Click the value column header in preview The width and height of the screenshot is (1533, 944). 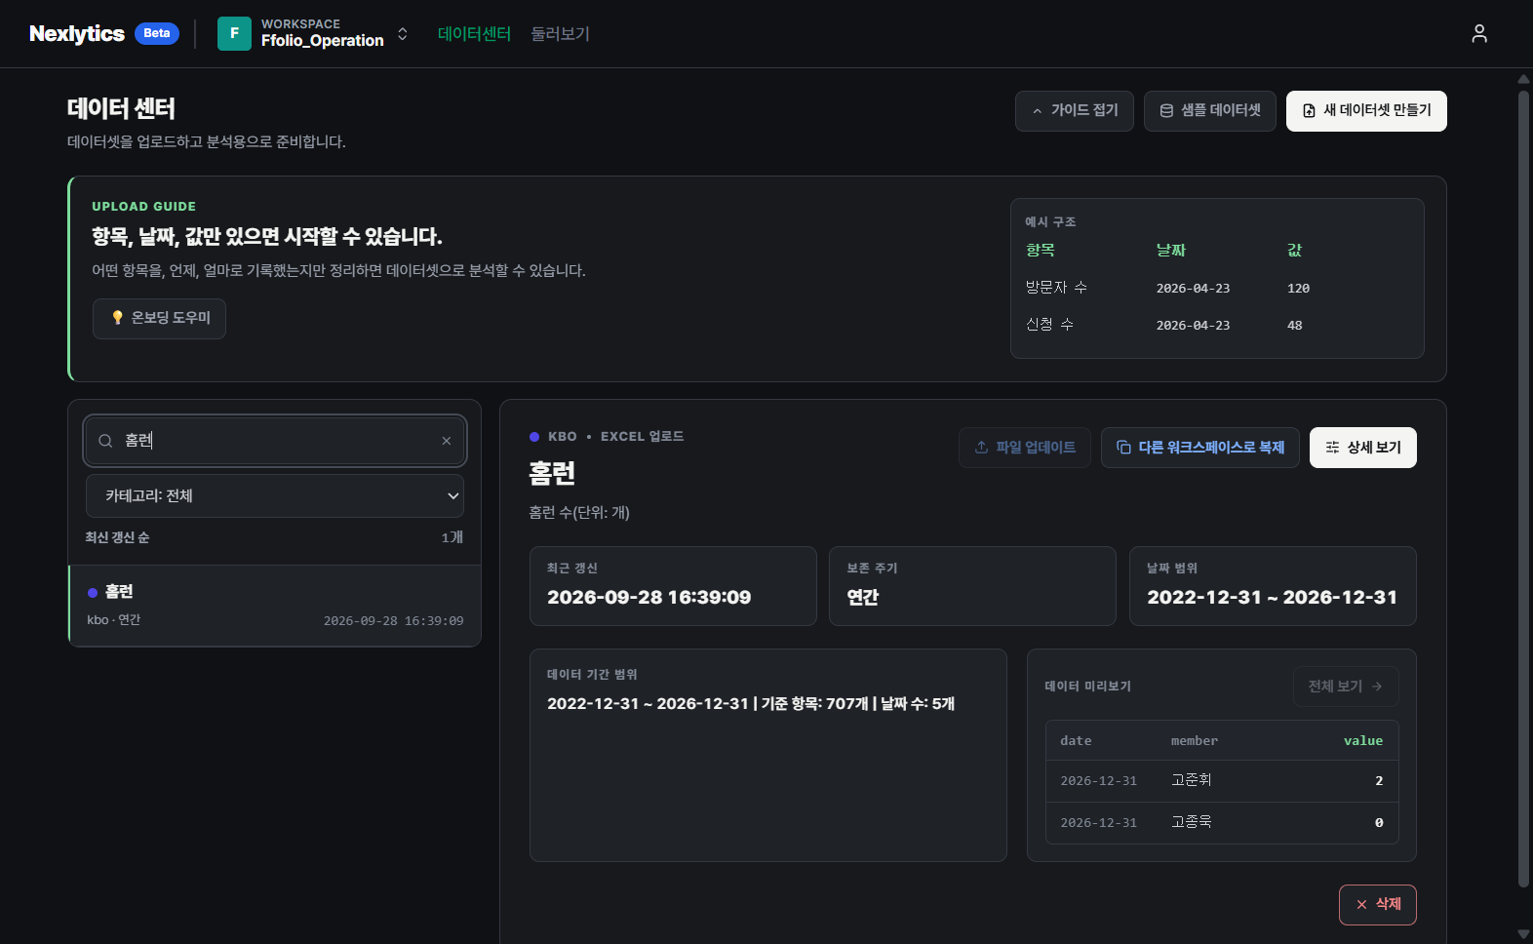(1362, 741)
